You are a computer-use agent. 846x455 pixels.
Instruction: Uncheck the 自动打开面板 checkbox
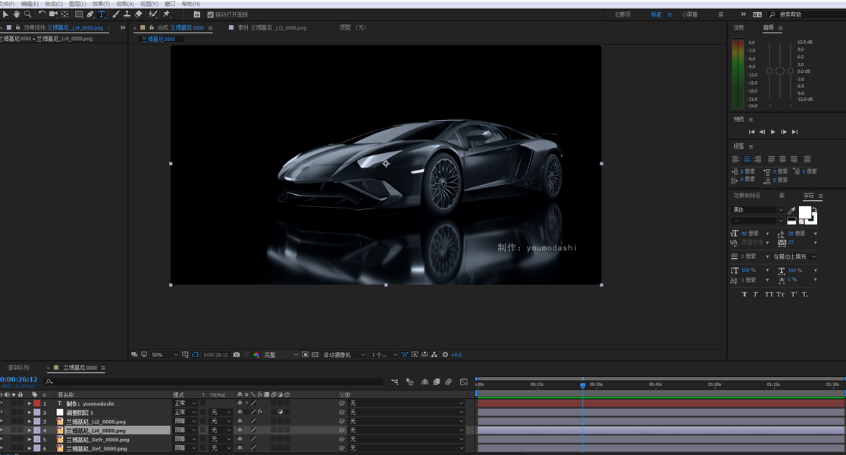pyautogui.click(x=210, y=14)
